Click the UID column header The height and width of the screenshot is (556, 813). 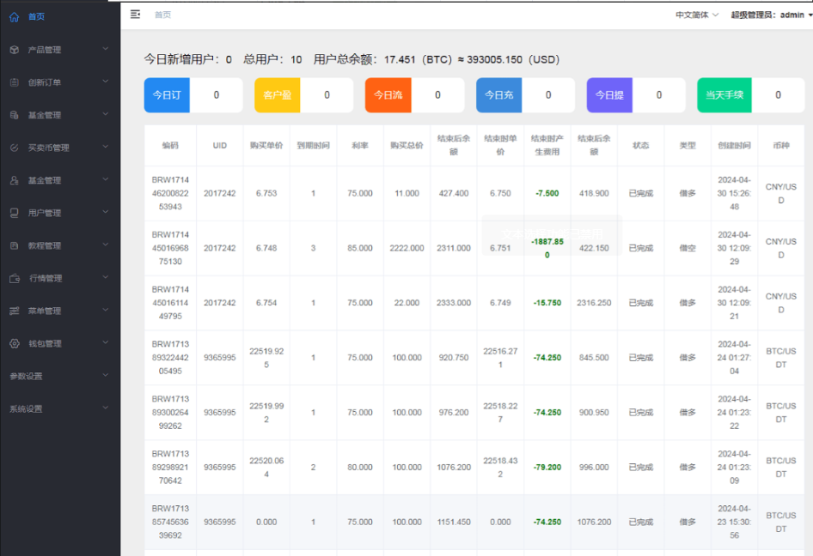point(220,146)
